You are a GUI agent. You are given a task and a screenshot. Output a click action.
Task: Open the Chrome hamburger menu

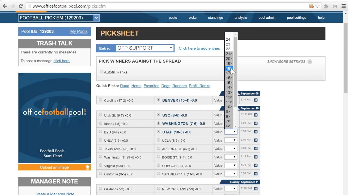pos(343,6)
